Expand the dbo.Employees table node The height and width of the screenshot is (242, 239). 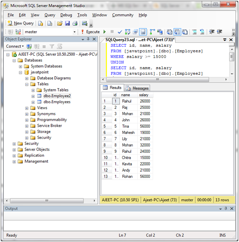pos(33,102)
